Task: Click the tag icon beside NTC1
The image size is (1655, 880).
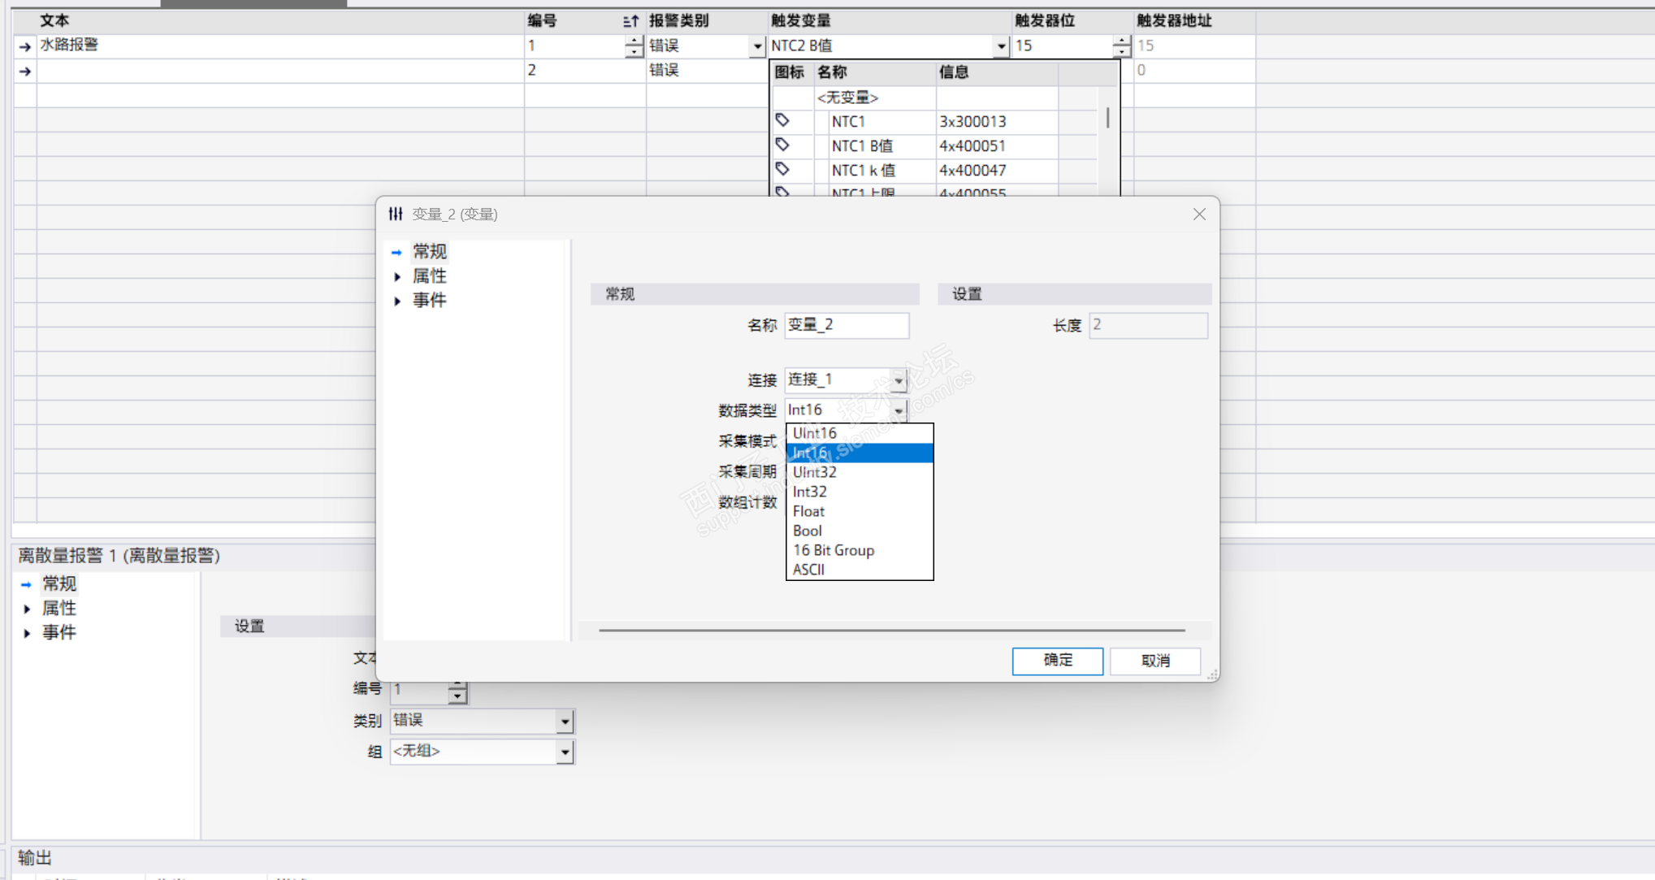Action: (x=782, y=120)
